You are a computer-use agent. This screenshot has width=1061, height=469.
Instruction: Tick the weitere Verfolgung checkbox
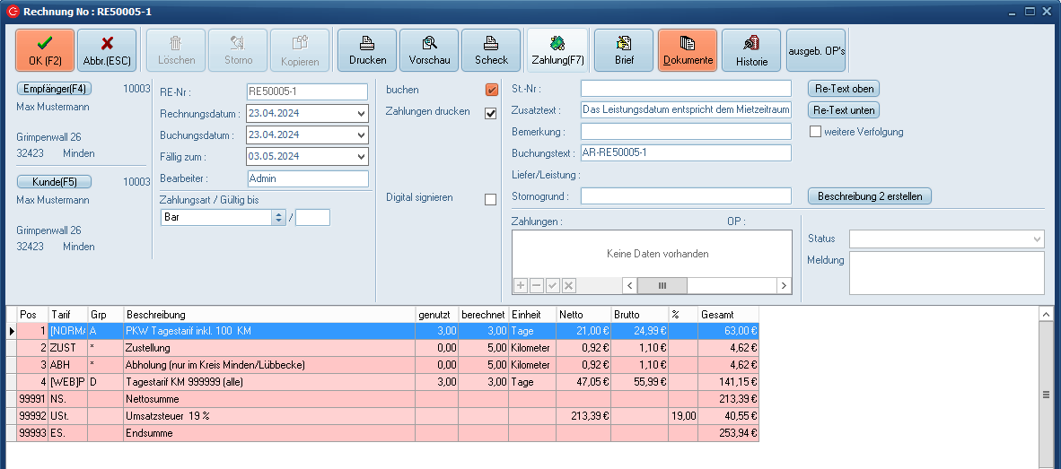(x=816, y=132)
